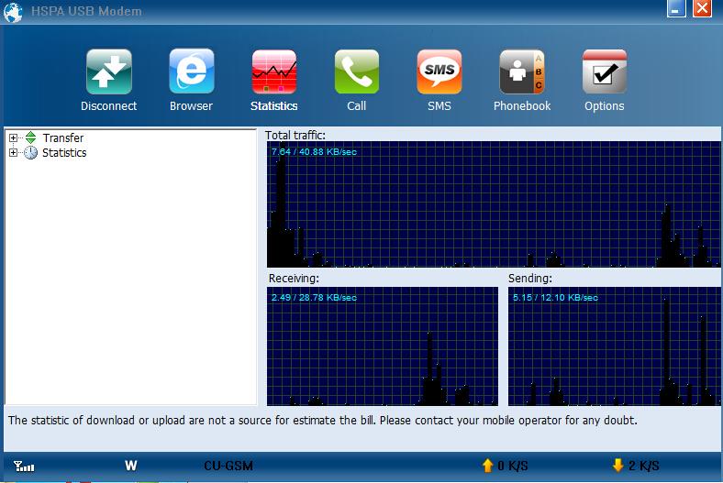This screenshot has width=723, height=483.
Task: Minimize the HSPA USB Modem window
Action: (676, 9)
